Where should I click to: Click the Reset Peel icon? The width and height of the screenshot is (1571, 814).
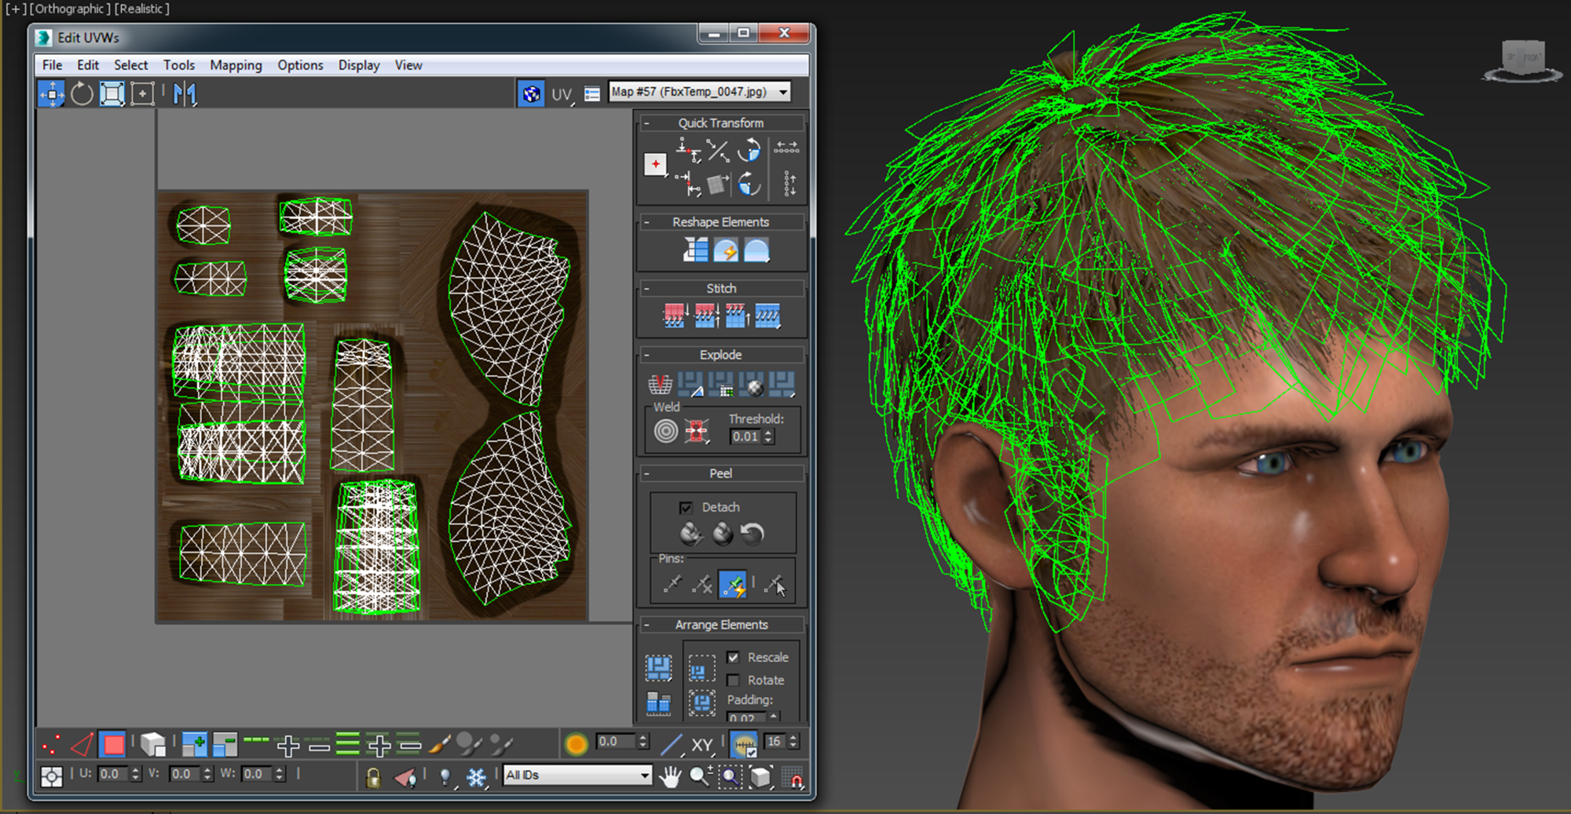tap(753, 534)
